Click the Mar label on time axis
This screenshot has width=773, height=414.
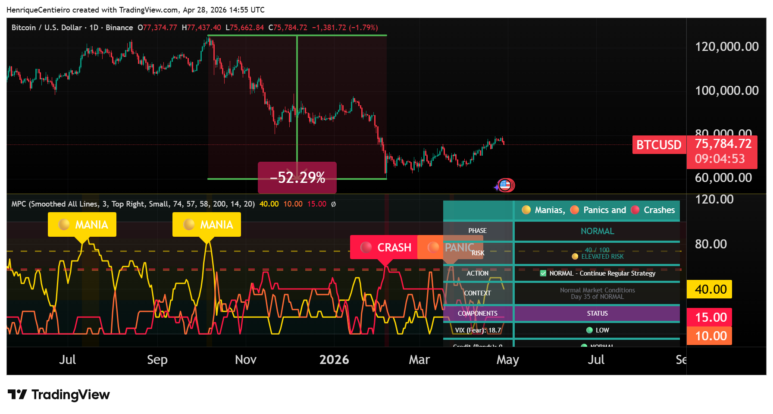pos(419,360)
